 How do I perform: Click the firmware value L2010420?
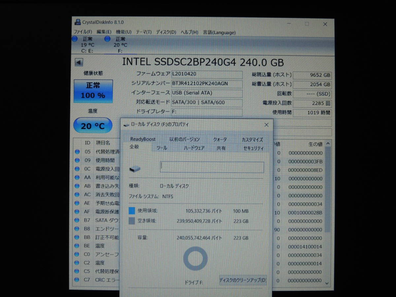(207, 74)
